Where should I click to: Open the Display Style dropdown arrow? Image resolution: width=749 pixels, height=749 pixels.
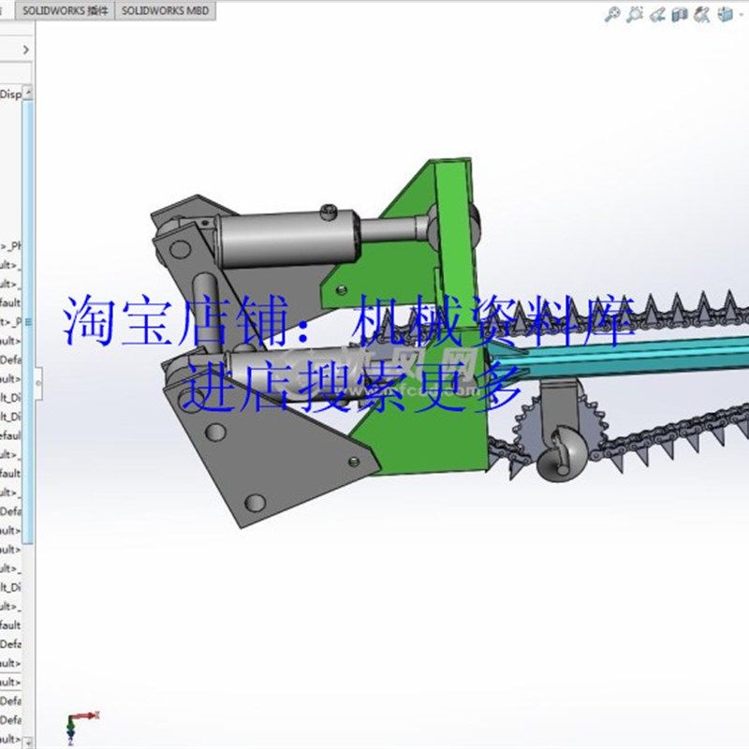click(x=740, y=14)
